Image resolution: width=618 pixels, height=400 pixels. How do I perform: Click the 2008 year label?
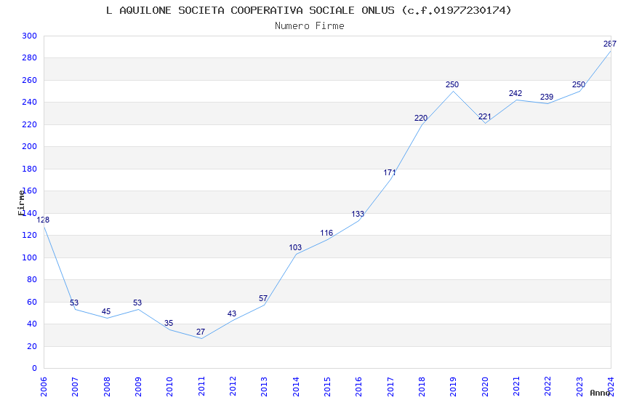pos(106,386)
